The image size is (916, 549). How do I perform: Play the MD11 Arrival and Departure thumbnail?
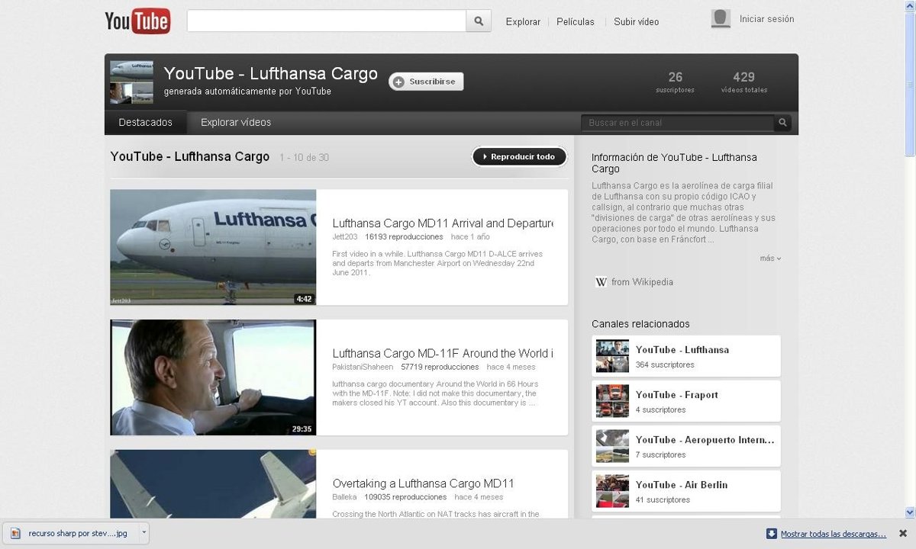213,247
